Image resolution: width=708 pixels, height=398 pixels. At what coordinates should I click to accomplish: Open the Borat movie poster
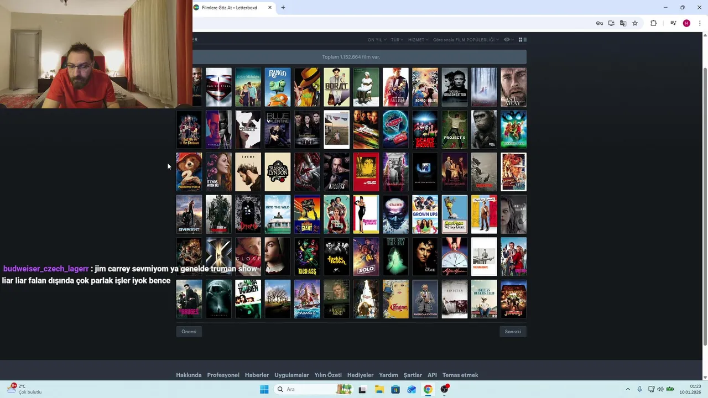tap(337, 87)
